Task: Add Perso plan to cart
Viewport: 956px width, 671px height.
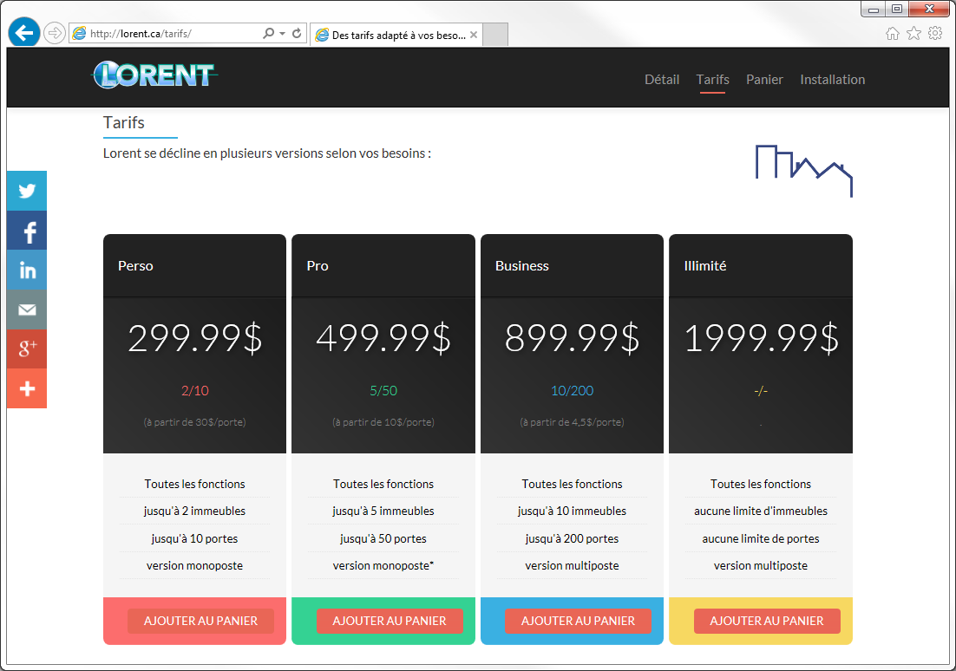Action: (200, 621)
